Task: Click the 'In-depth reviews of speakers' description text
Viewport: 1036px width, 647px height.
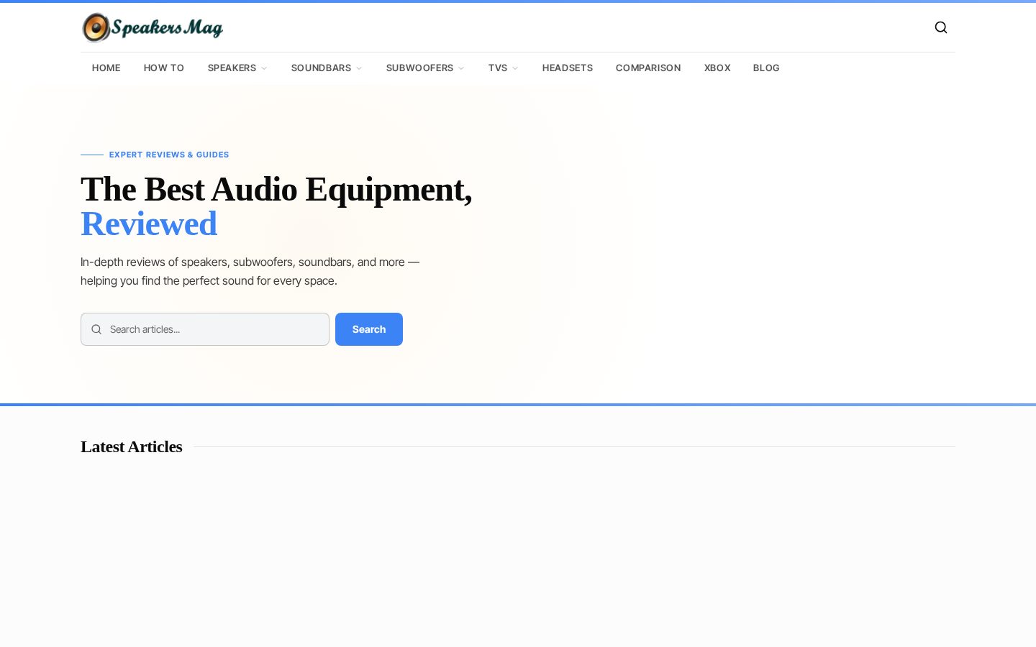Action: 250,271
